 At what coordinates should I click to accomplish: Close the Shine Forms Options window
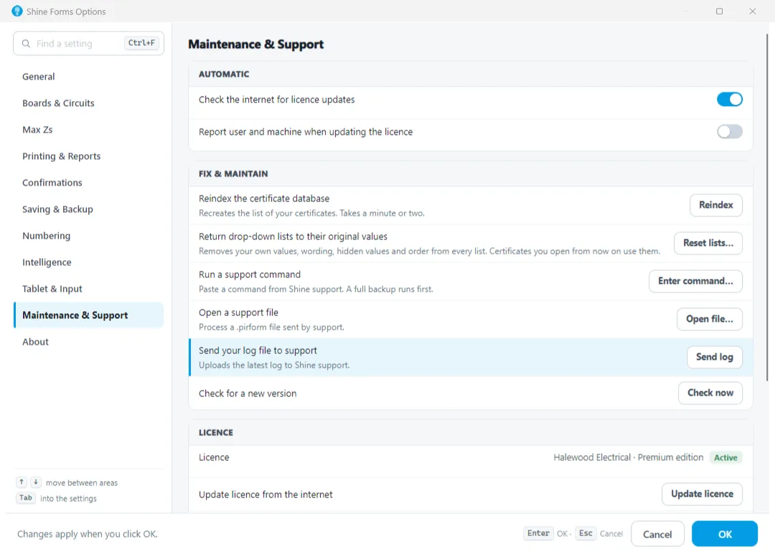click(x=752, y=11)
